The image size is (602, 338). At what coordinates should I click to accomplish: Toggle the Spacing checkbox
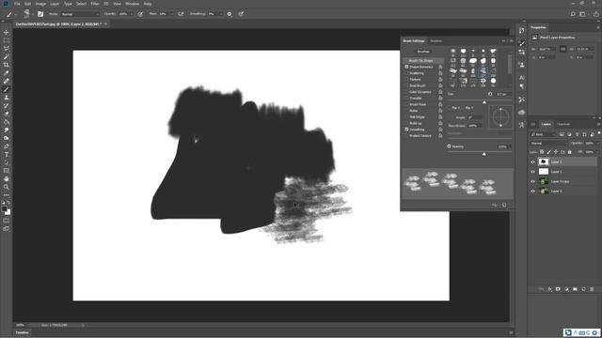449,146
